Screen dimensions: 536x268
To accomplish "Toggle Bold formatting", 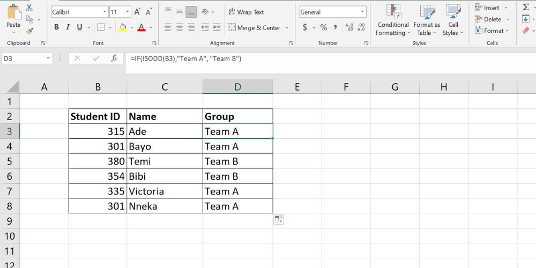I will (x=56, y=27).
